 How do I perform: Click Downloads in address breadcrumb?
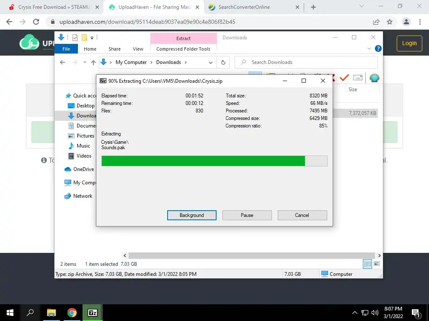tap(168, 62)
